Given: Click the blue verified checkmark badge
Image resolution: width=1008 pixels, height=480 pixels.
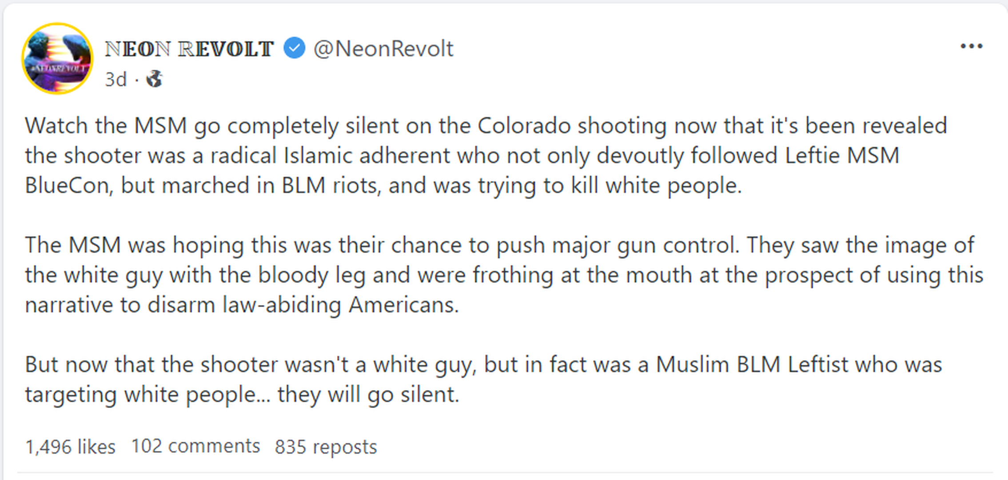Looking at the screenshot, I should 294,48.
